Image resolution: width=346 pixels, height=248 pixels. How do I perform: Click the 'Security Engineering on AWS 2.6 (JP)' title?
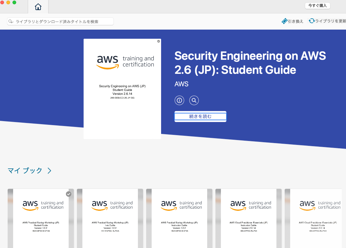pyautogui.click(x=250, y=63)
